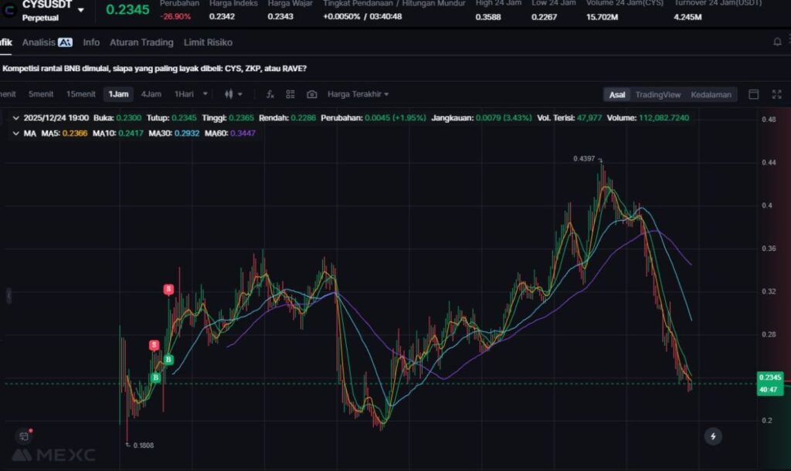Viewport: 791px width, 471px height.
Task: Open the Harga Terakhir dropdown
Action: 358,94
